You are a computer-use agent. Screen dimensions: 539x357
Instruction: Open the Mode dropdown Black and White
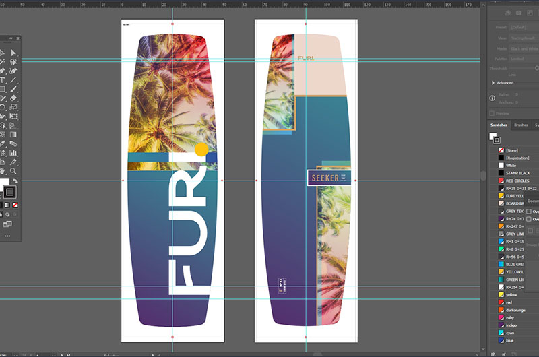pos(524,48)
